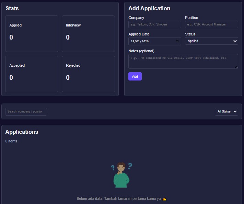This screenshot has width=244, height=204.
Task: Click into the Notes (optional) textarea
Action: point(183,62)
